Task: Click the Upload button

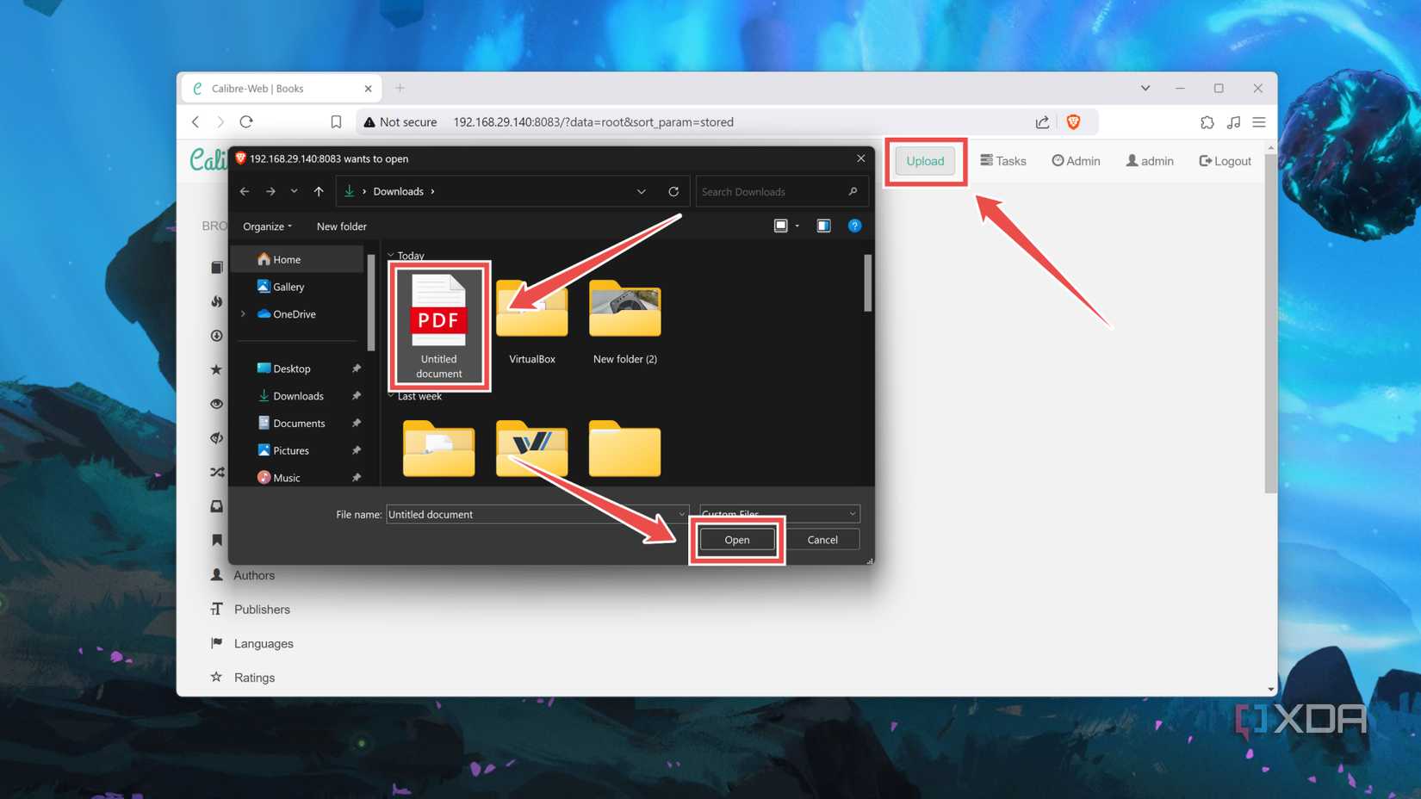Action: click(x=925, y=160)
